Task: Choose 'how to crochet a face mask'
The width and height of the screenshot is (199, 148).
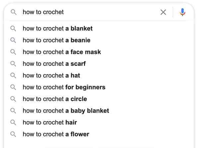Action: coord(62,52)
